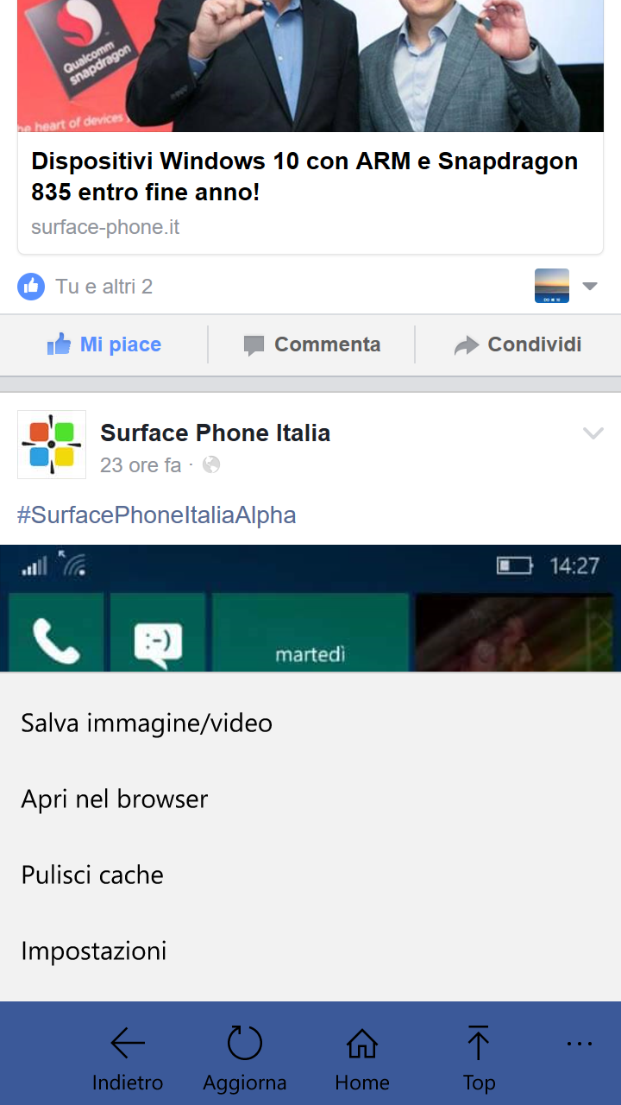Toggle the Mi piace like button
Viewport: 621px width, 1105px height.
pos(104,344)
